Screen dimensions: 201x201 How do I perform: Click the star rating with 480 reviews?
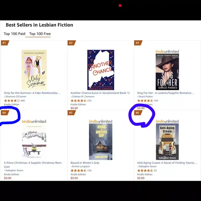click(x=14, y=100)
